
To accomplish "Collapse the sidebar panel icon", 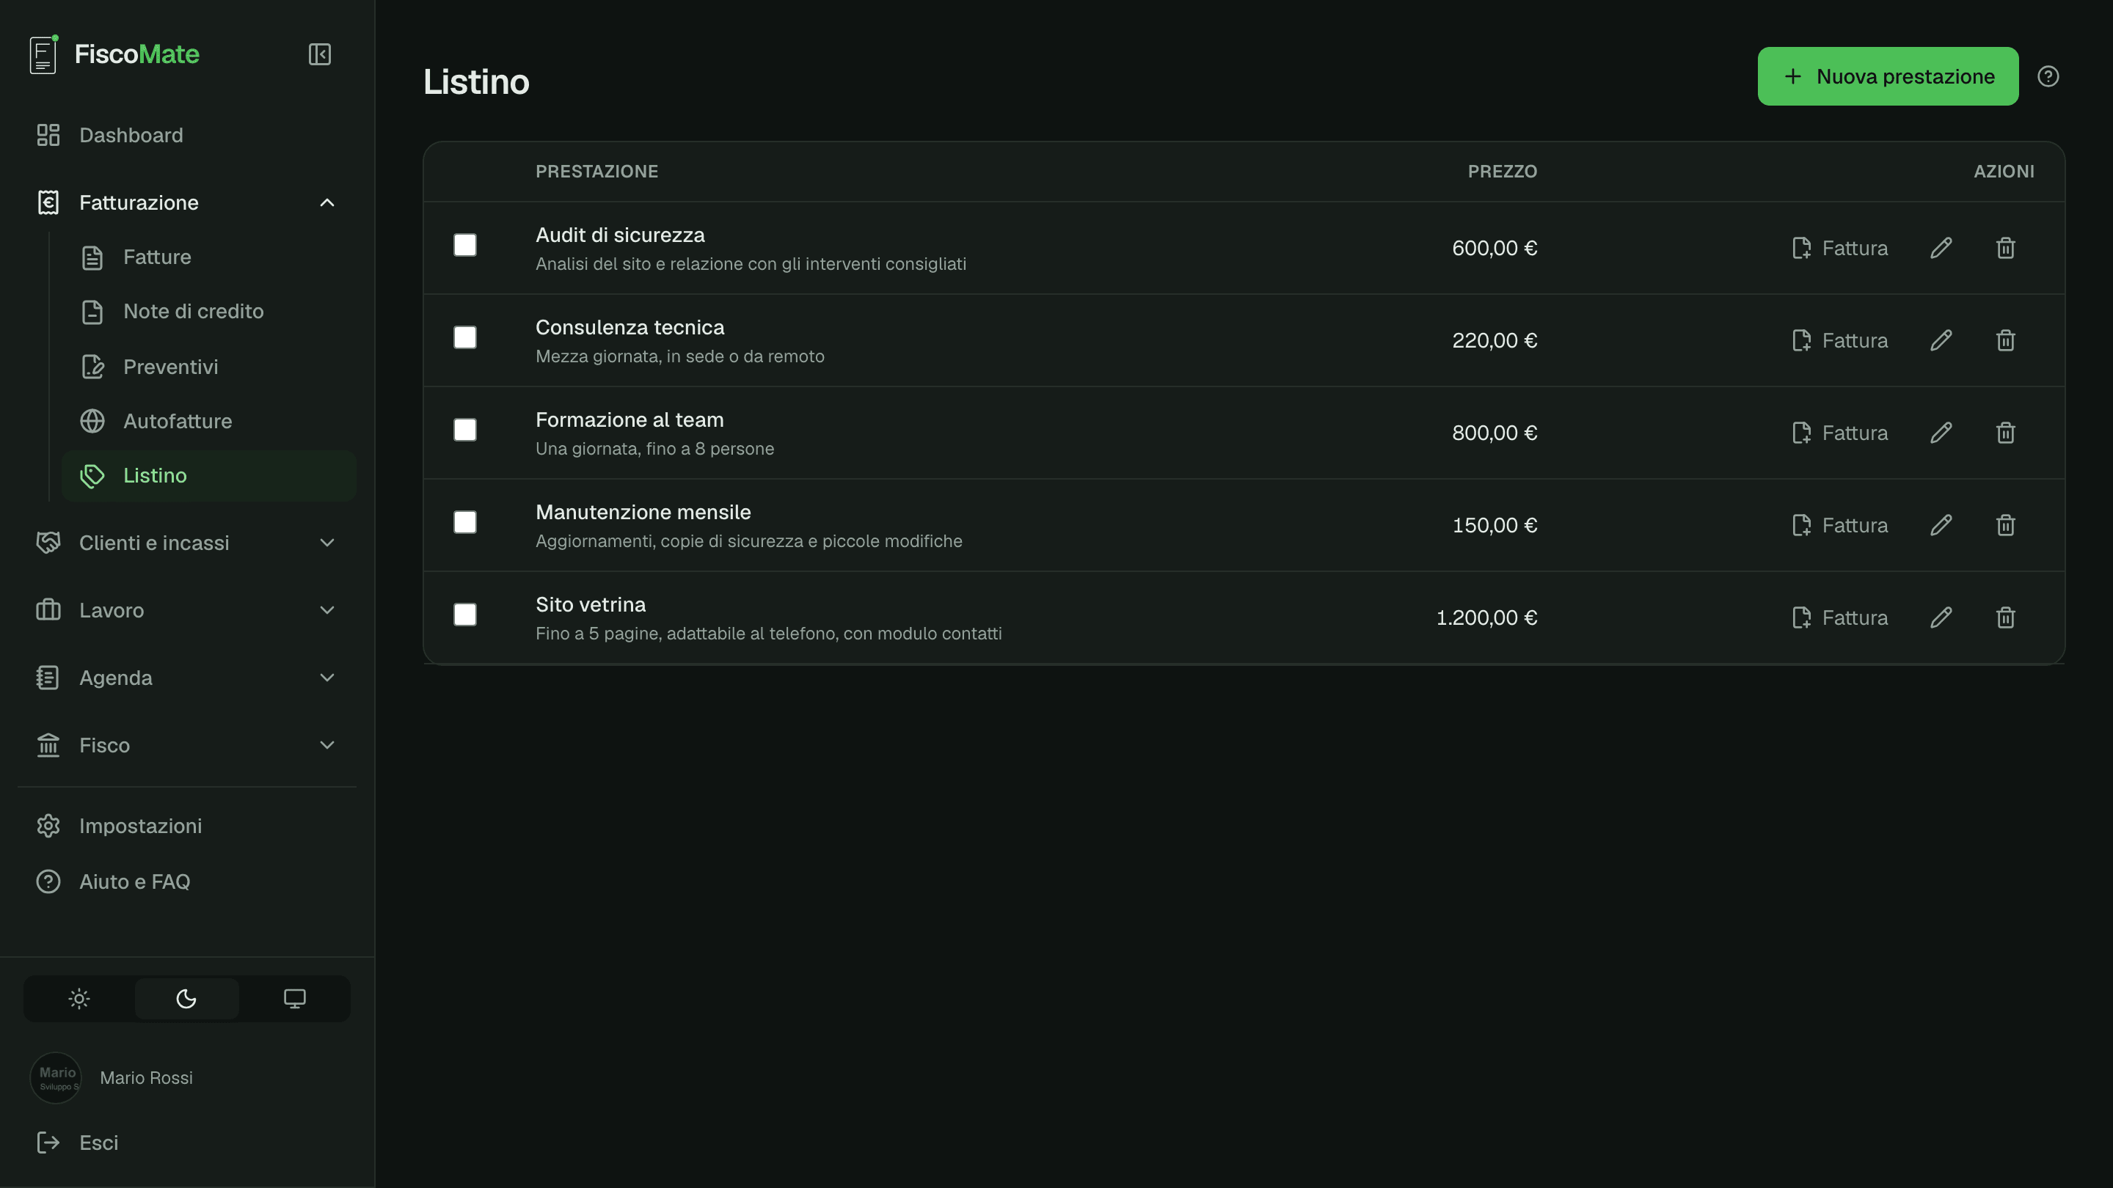I will click(319, 54).
